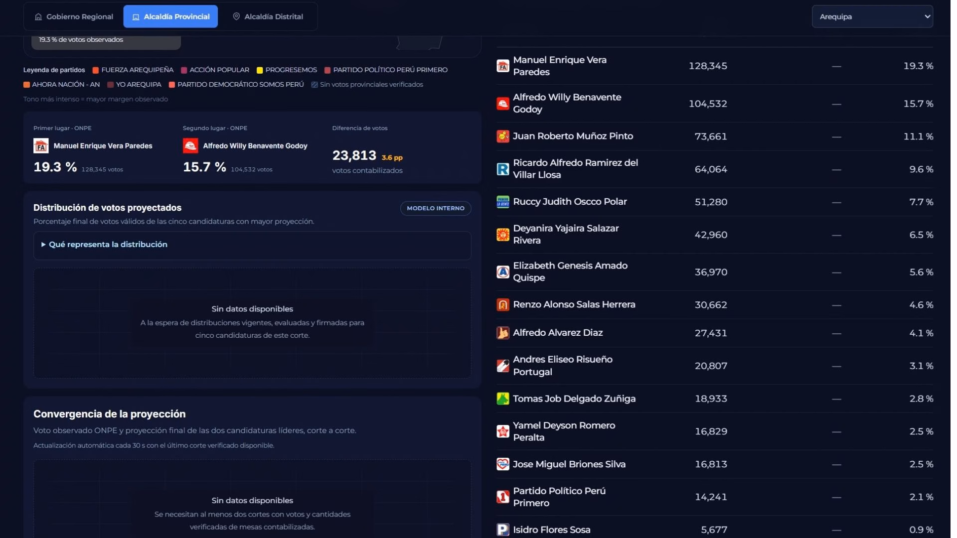Click party logo beside Ruccy Judith Oscco Polar
This screenshot has height=538, width=957.
coord(502,202)
